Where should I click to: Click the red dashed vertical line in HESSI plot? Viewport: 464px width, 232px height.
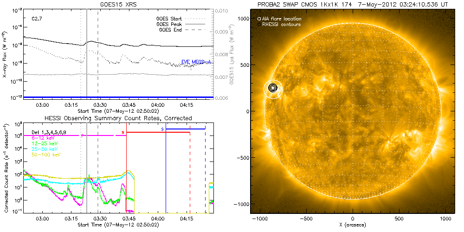tap(190, 170)
